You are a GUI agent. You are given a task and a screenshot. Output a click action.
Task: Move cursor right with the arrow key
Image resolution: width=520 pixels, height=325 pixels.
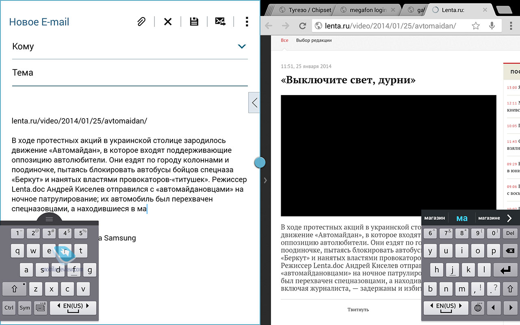(x=509, y=308)
